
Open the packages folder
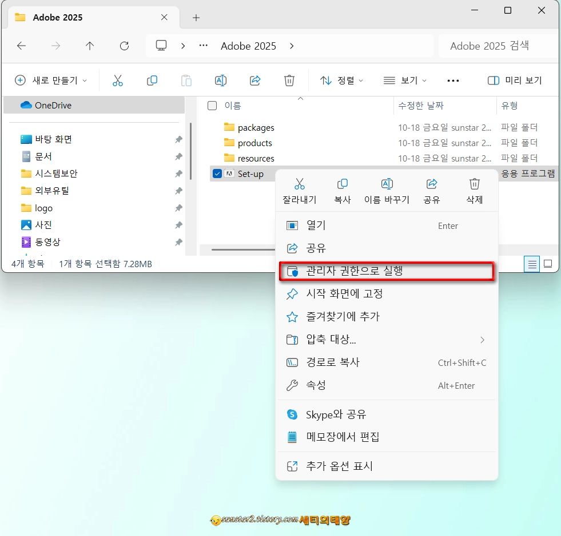257,127
